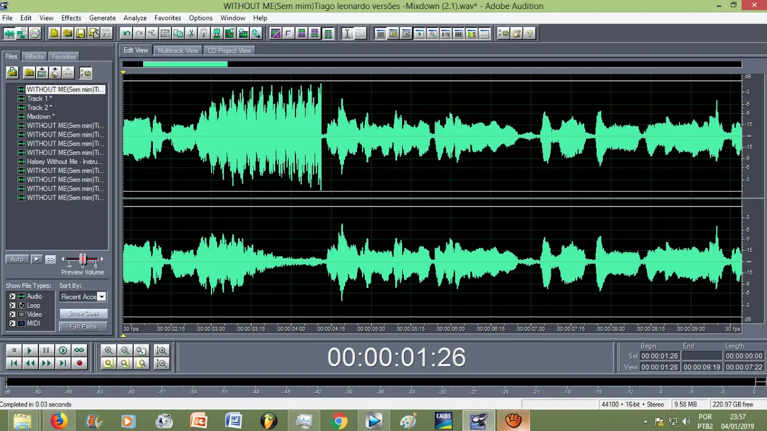Image resolution: width=767 pixels, height=431 pixels.
Task: Click the Zoom Out Full Both Axes icon
Action: pyautogui.click(x=141, y=351)
